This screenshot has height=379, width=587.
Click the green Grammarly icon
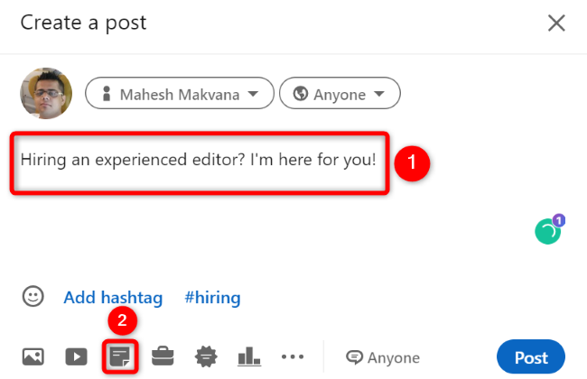(547, 233)
